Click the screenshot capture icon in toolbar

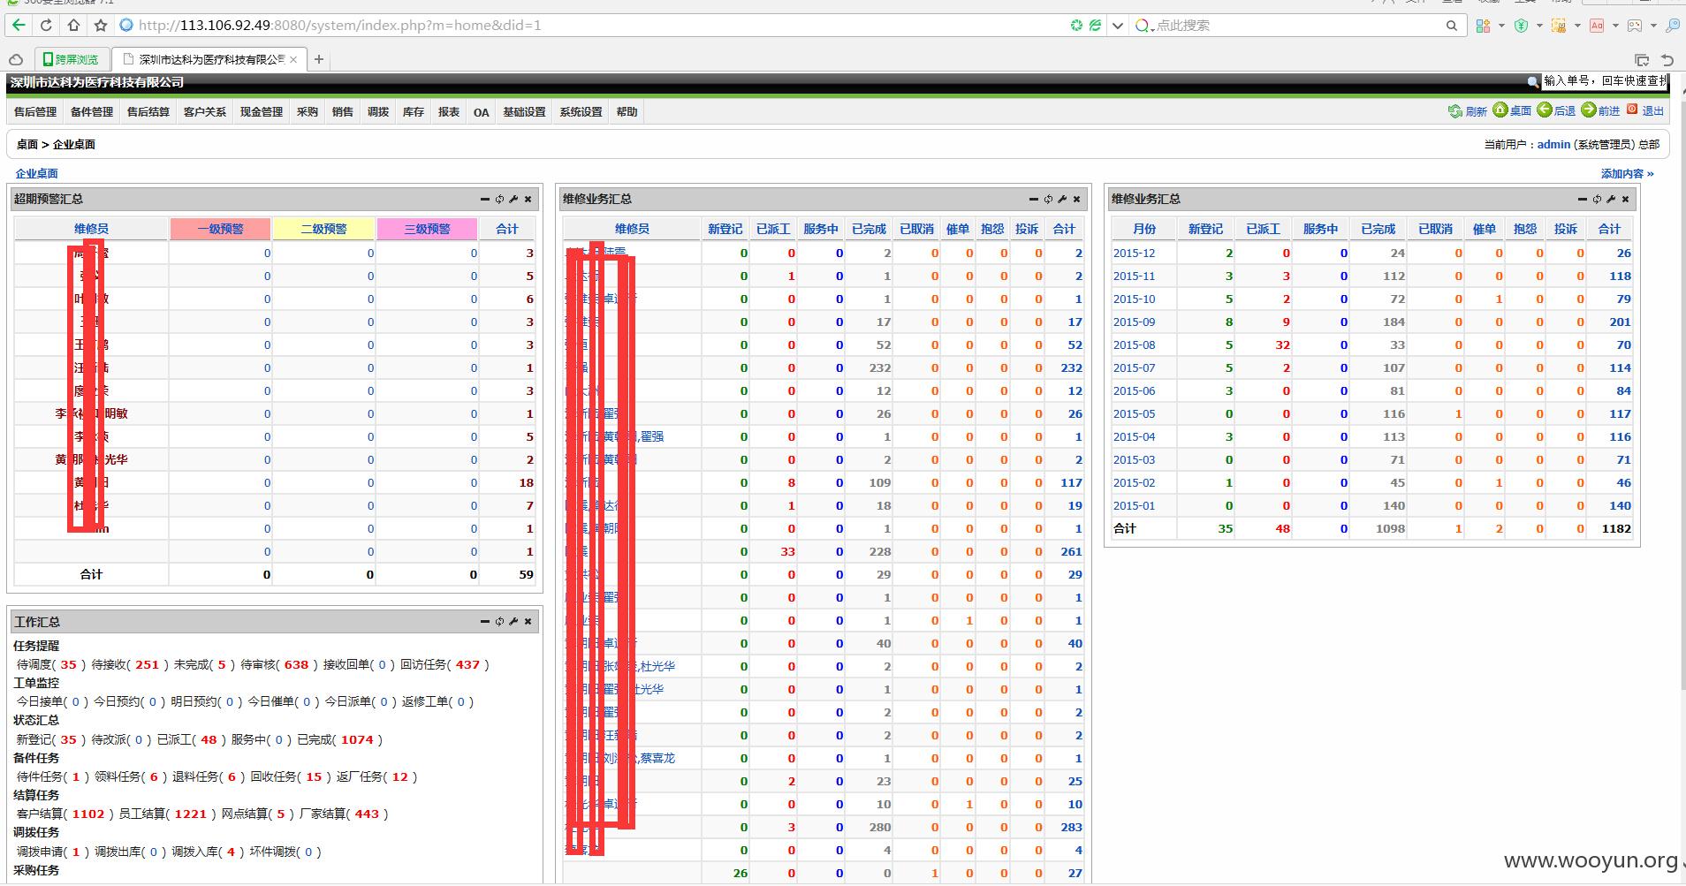(x=1559, y=26)
